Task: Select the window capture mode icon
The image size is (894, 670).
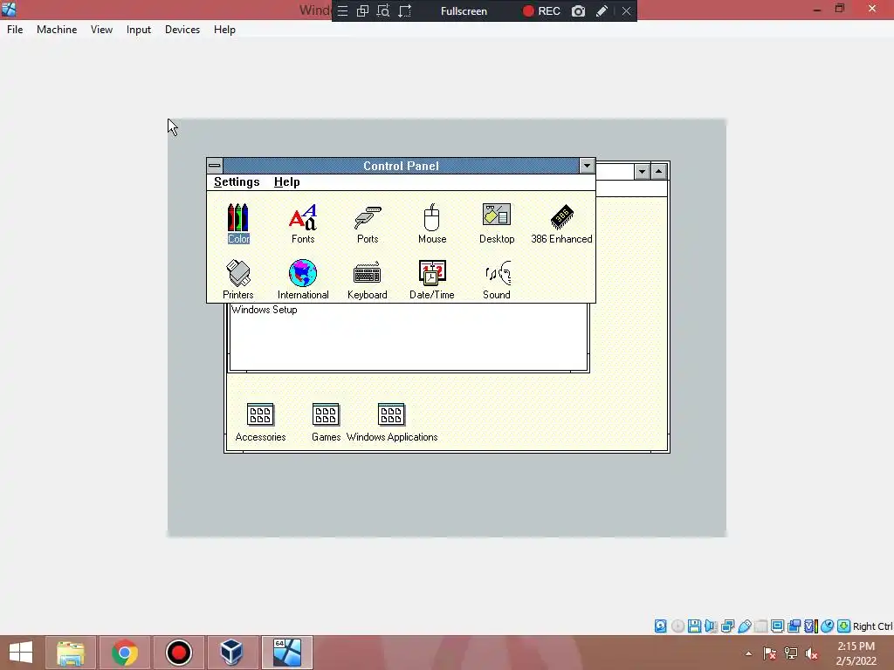Action: click(x=362, y=10)
